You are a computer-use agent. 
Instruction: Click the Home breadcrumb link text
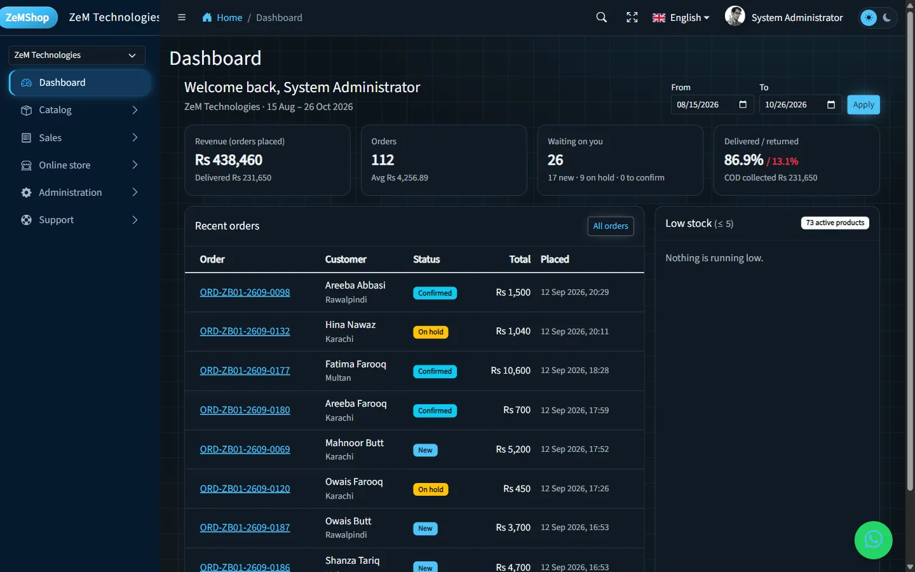click(x=229, y=18)
